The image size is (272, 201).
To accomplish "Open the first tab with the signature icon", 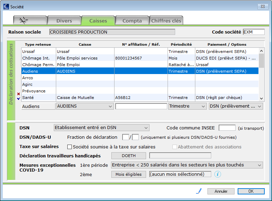I will (30, 21).
